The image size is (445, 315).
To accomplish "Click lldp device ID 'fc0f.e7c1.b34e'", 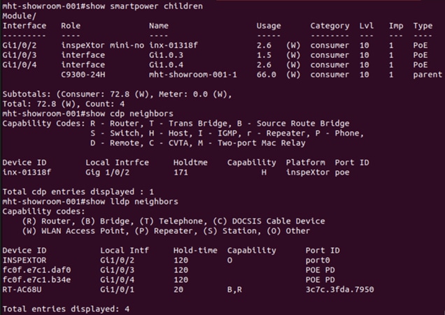I will pyautogui.click(x=36, y=279).
